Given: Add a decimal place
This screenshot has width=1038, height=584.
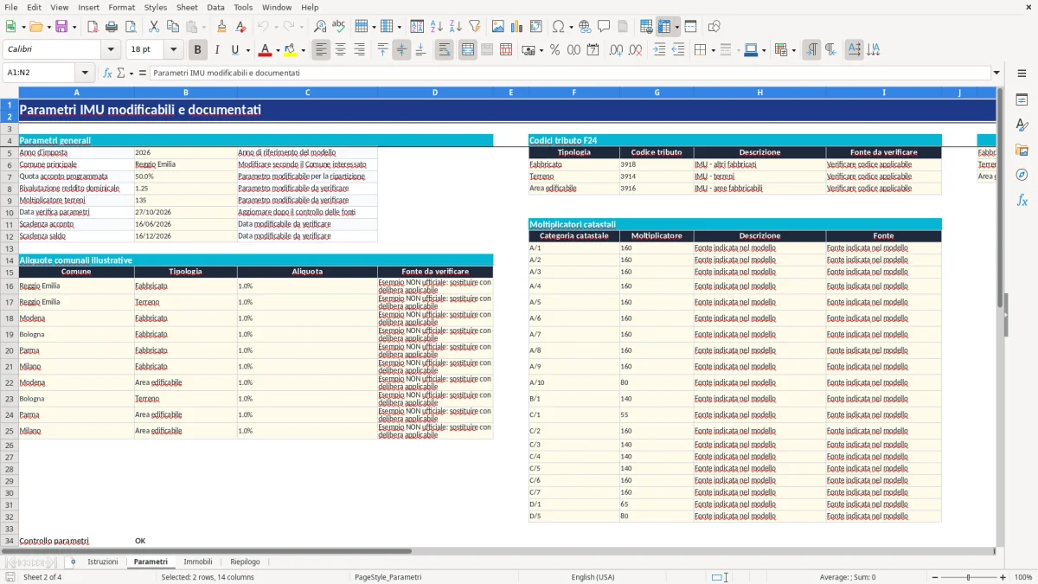Looking at the screenshot, I should tap(616, 50).
